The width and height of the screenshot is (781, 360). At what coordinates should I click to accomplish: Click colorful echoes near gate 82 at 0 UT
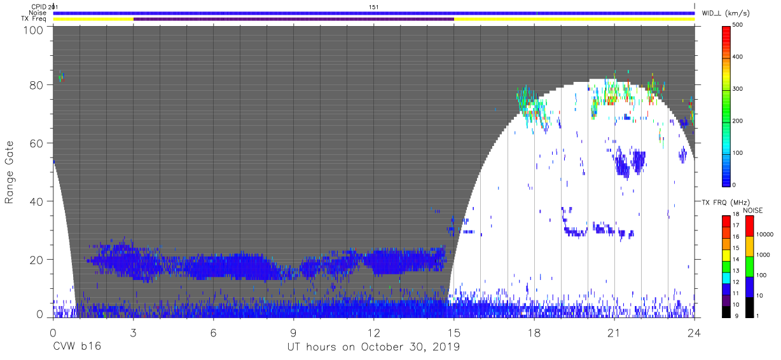click(61, 77)
